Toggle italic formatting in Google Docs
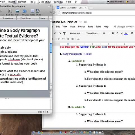The image size is (135, 135). pyautogui.click(x=117, y=33)
